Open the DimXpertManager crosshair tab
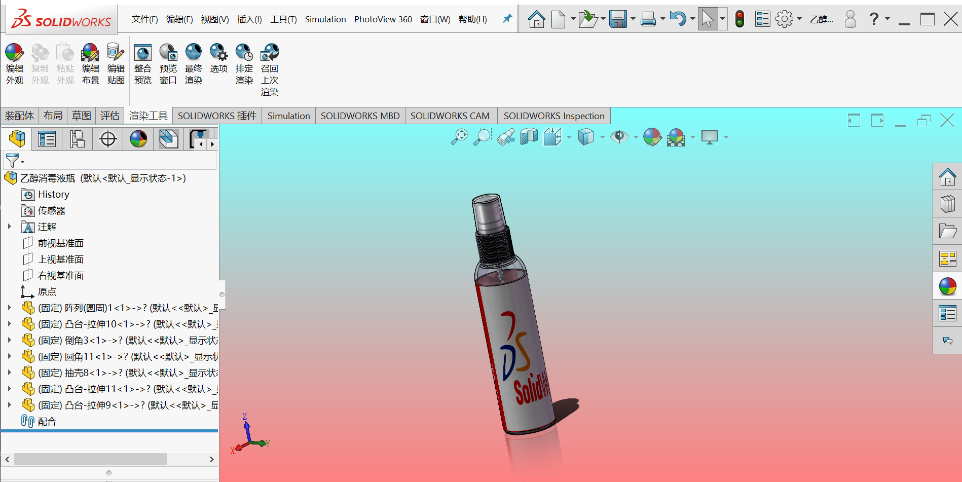The image size is (962, 482). click(x=108, y=138)
